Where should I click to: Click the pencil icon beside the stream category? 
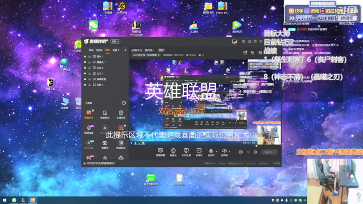[159, 55]
